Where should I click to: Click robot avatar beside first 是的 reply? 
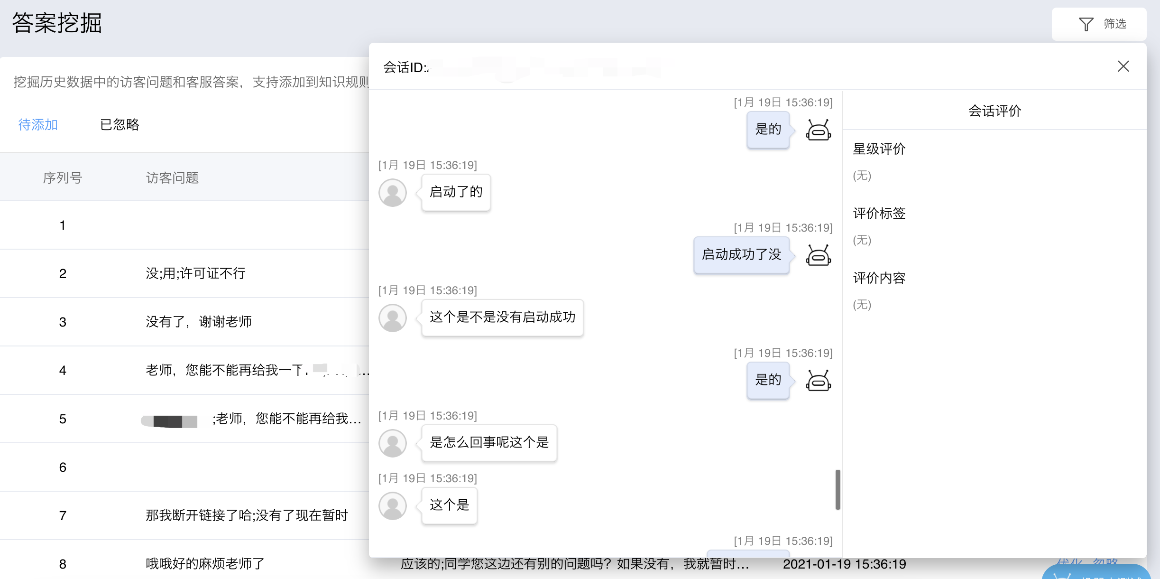tap(818, 130)
